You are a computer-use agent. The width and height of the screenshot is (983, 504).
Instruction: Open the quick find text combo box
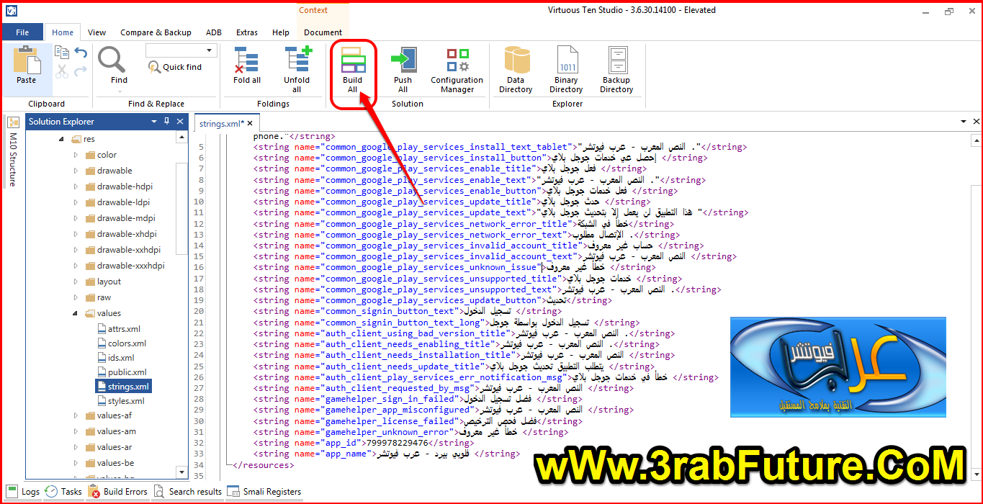[x=181, y=50]
